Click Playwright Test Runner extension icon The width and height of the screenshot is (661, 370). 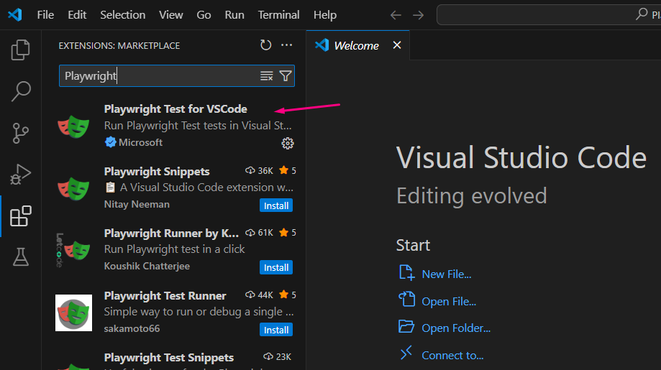[x=74, y=313]
